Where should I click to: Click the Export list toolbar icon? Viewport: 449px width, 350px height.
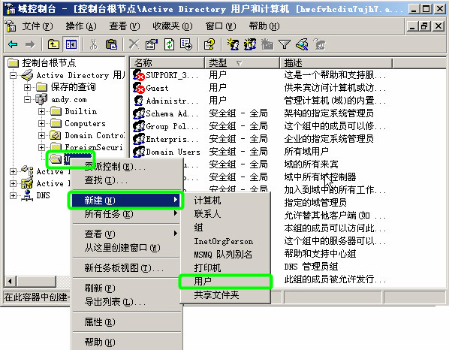click(x=186, y=44)
